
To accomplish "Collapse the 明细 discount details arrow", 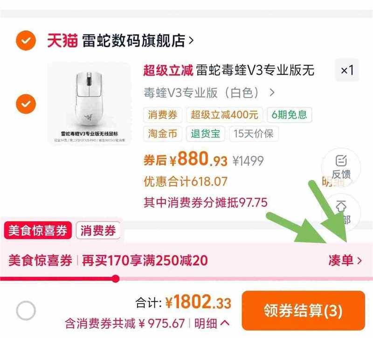I will pyautogui.click(x=225, y=323).
